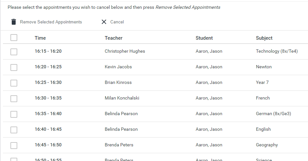Check the 16:45 - 16:50 Geography appointment

[x=14, y=145]
